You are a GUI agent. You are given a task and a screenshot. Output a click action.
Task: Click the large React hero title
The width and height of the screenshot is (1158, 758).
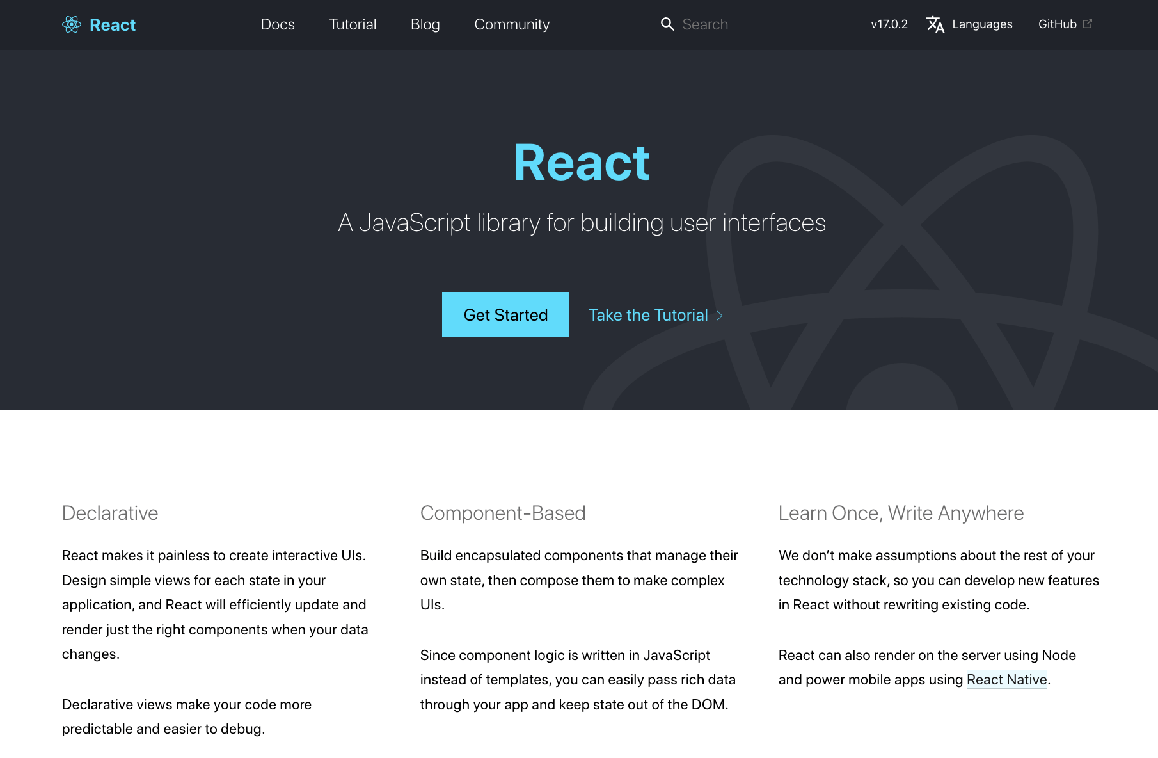coord(582,163)
